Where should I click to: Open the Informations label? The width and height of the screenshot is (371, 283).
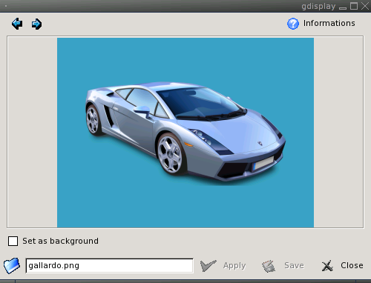(x=329, y=23)
